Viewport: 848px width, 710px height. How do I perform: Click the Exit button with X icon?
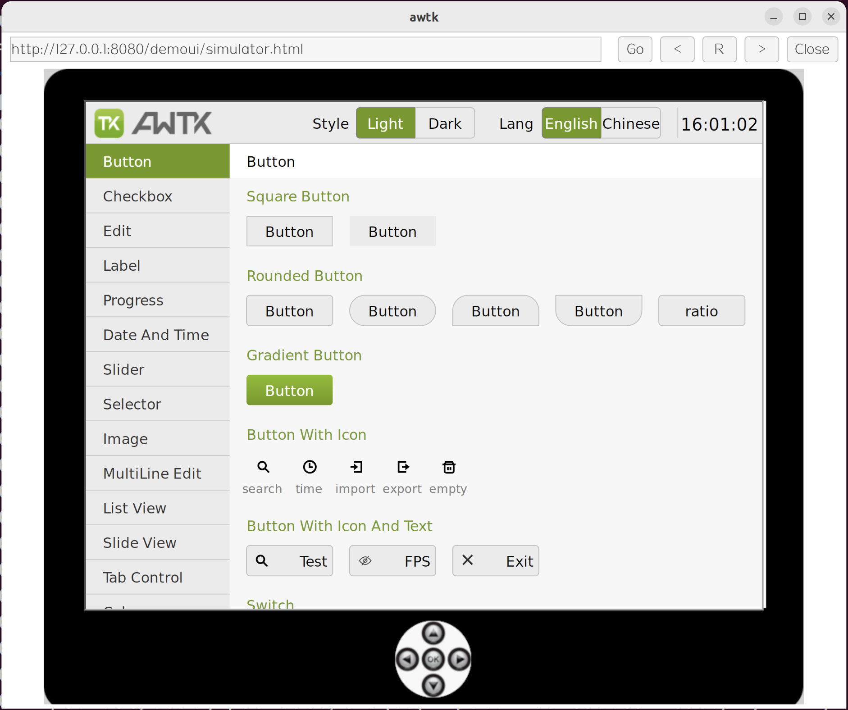[x=496, y=561]
